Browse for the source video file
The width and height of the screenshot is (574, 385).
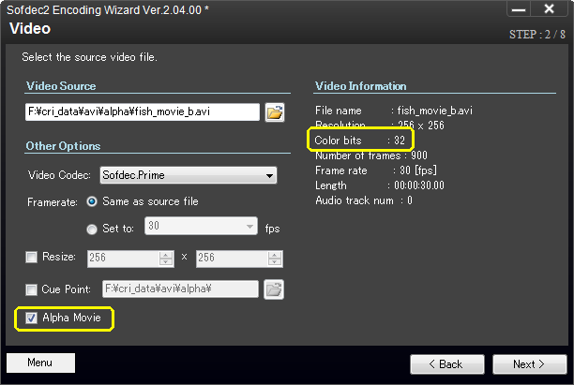coord(275,112)
